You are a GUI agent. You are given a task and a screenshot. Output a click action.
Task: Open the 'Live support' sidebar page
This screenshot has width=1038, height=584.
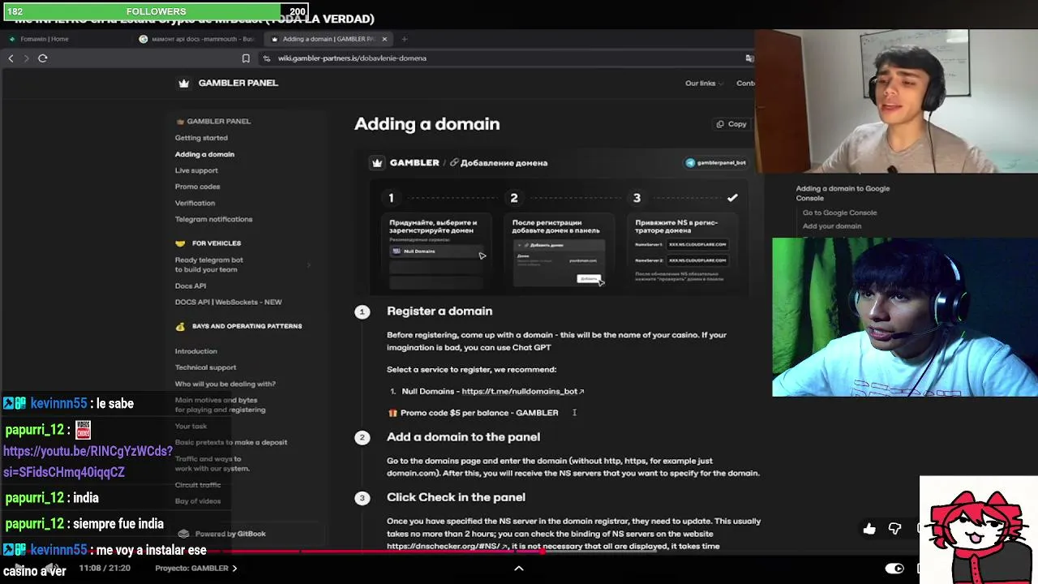(x=196, y=170)
